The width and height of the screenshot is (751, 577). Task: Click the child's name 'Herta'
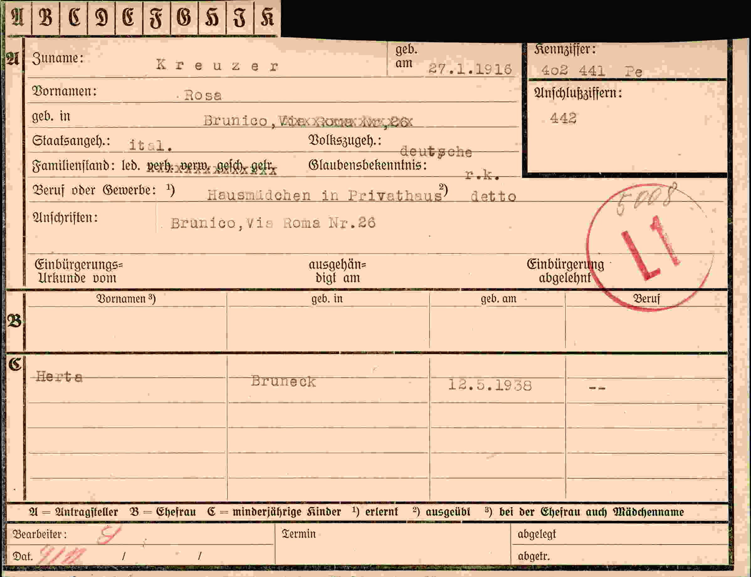59,376
